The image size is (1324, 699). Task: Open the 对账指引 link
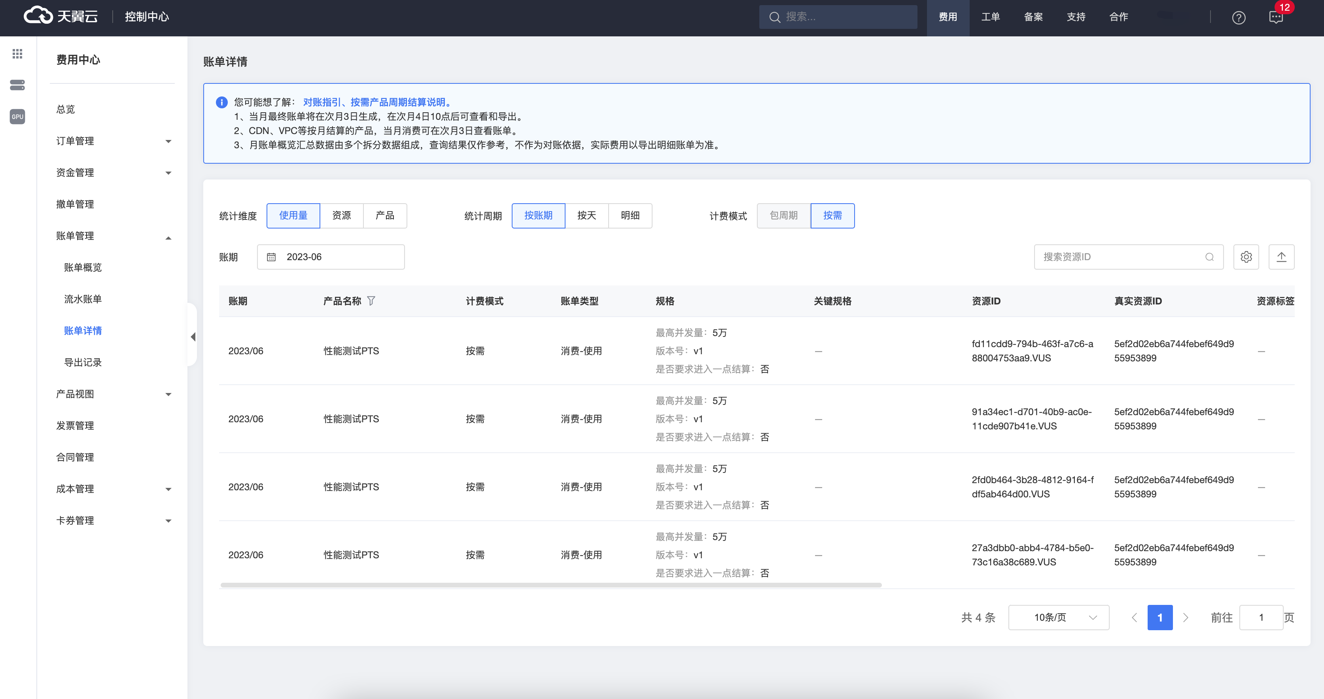(322, 102)
